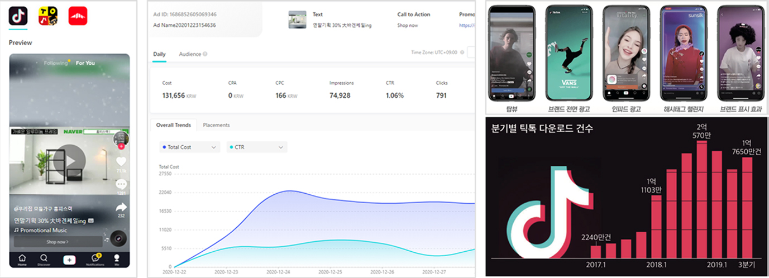Click the Audience info help icon
Viewport: 769px width, 278px height.
pos(205,54)
